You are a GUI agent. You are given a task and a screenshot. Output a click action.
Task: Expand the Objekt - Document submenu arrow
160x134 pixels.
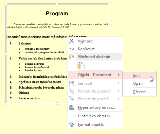(x=119, y=75)
